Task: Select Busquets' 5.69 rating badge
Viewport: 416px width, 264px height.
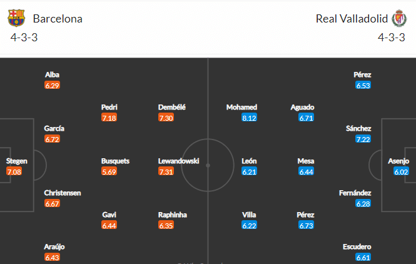Action: pos(109,171)
